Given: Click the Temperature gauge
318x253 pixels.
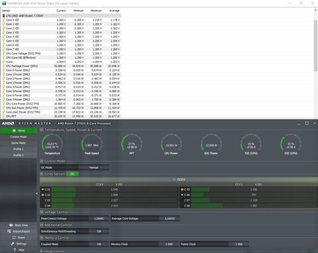Looking at the screenshot, I should (52, 144).
